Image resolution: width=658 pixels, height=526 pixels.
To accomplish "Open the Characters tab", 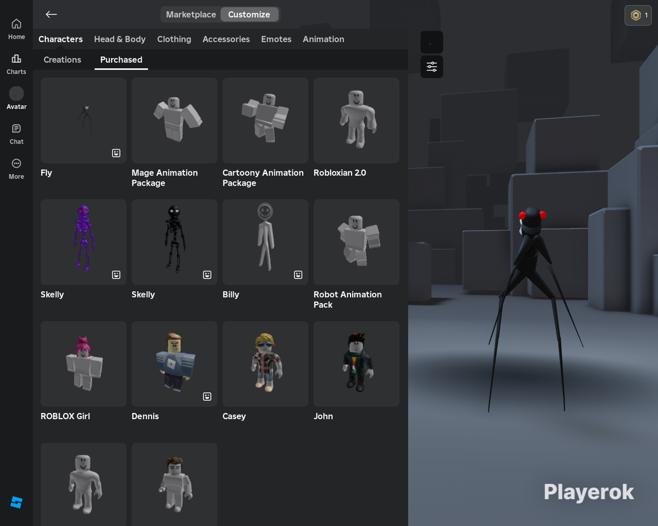I will [x=61, y=39].
